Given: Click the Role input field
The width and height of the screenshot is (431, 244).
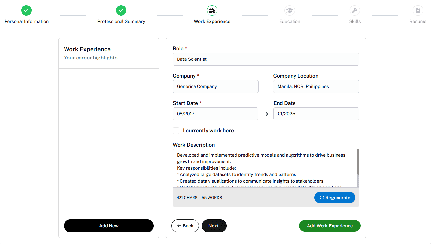Looking at the screenshot, I should point(266,59).
